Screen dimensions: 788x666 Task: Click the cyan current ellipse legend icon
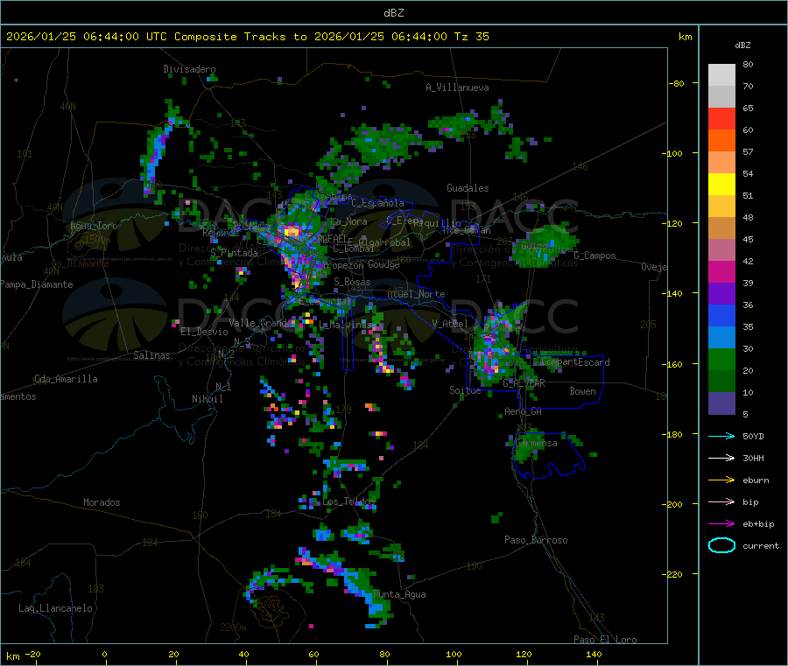pos(721,545)
